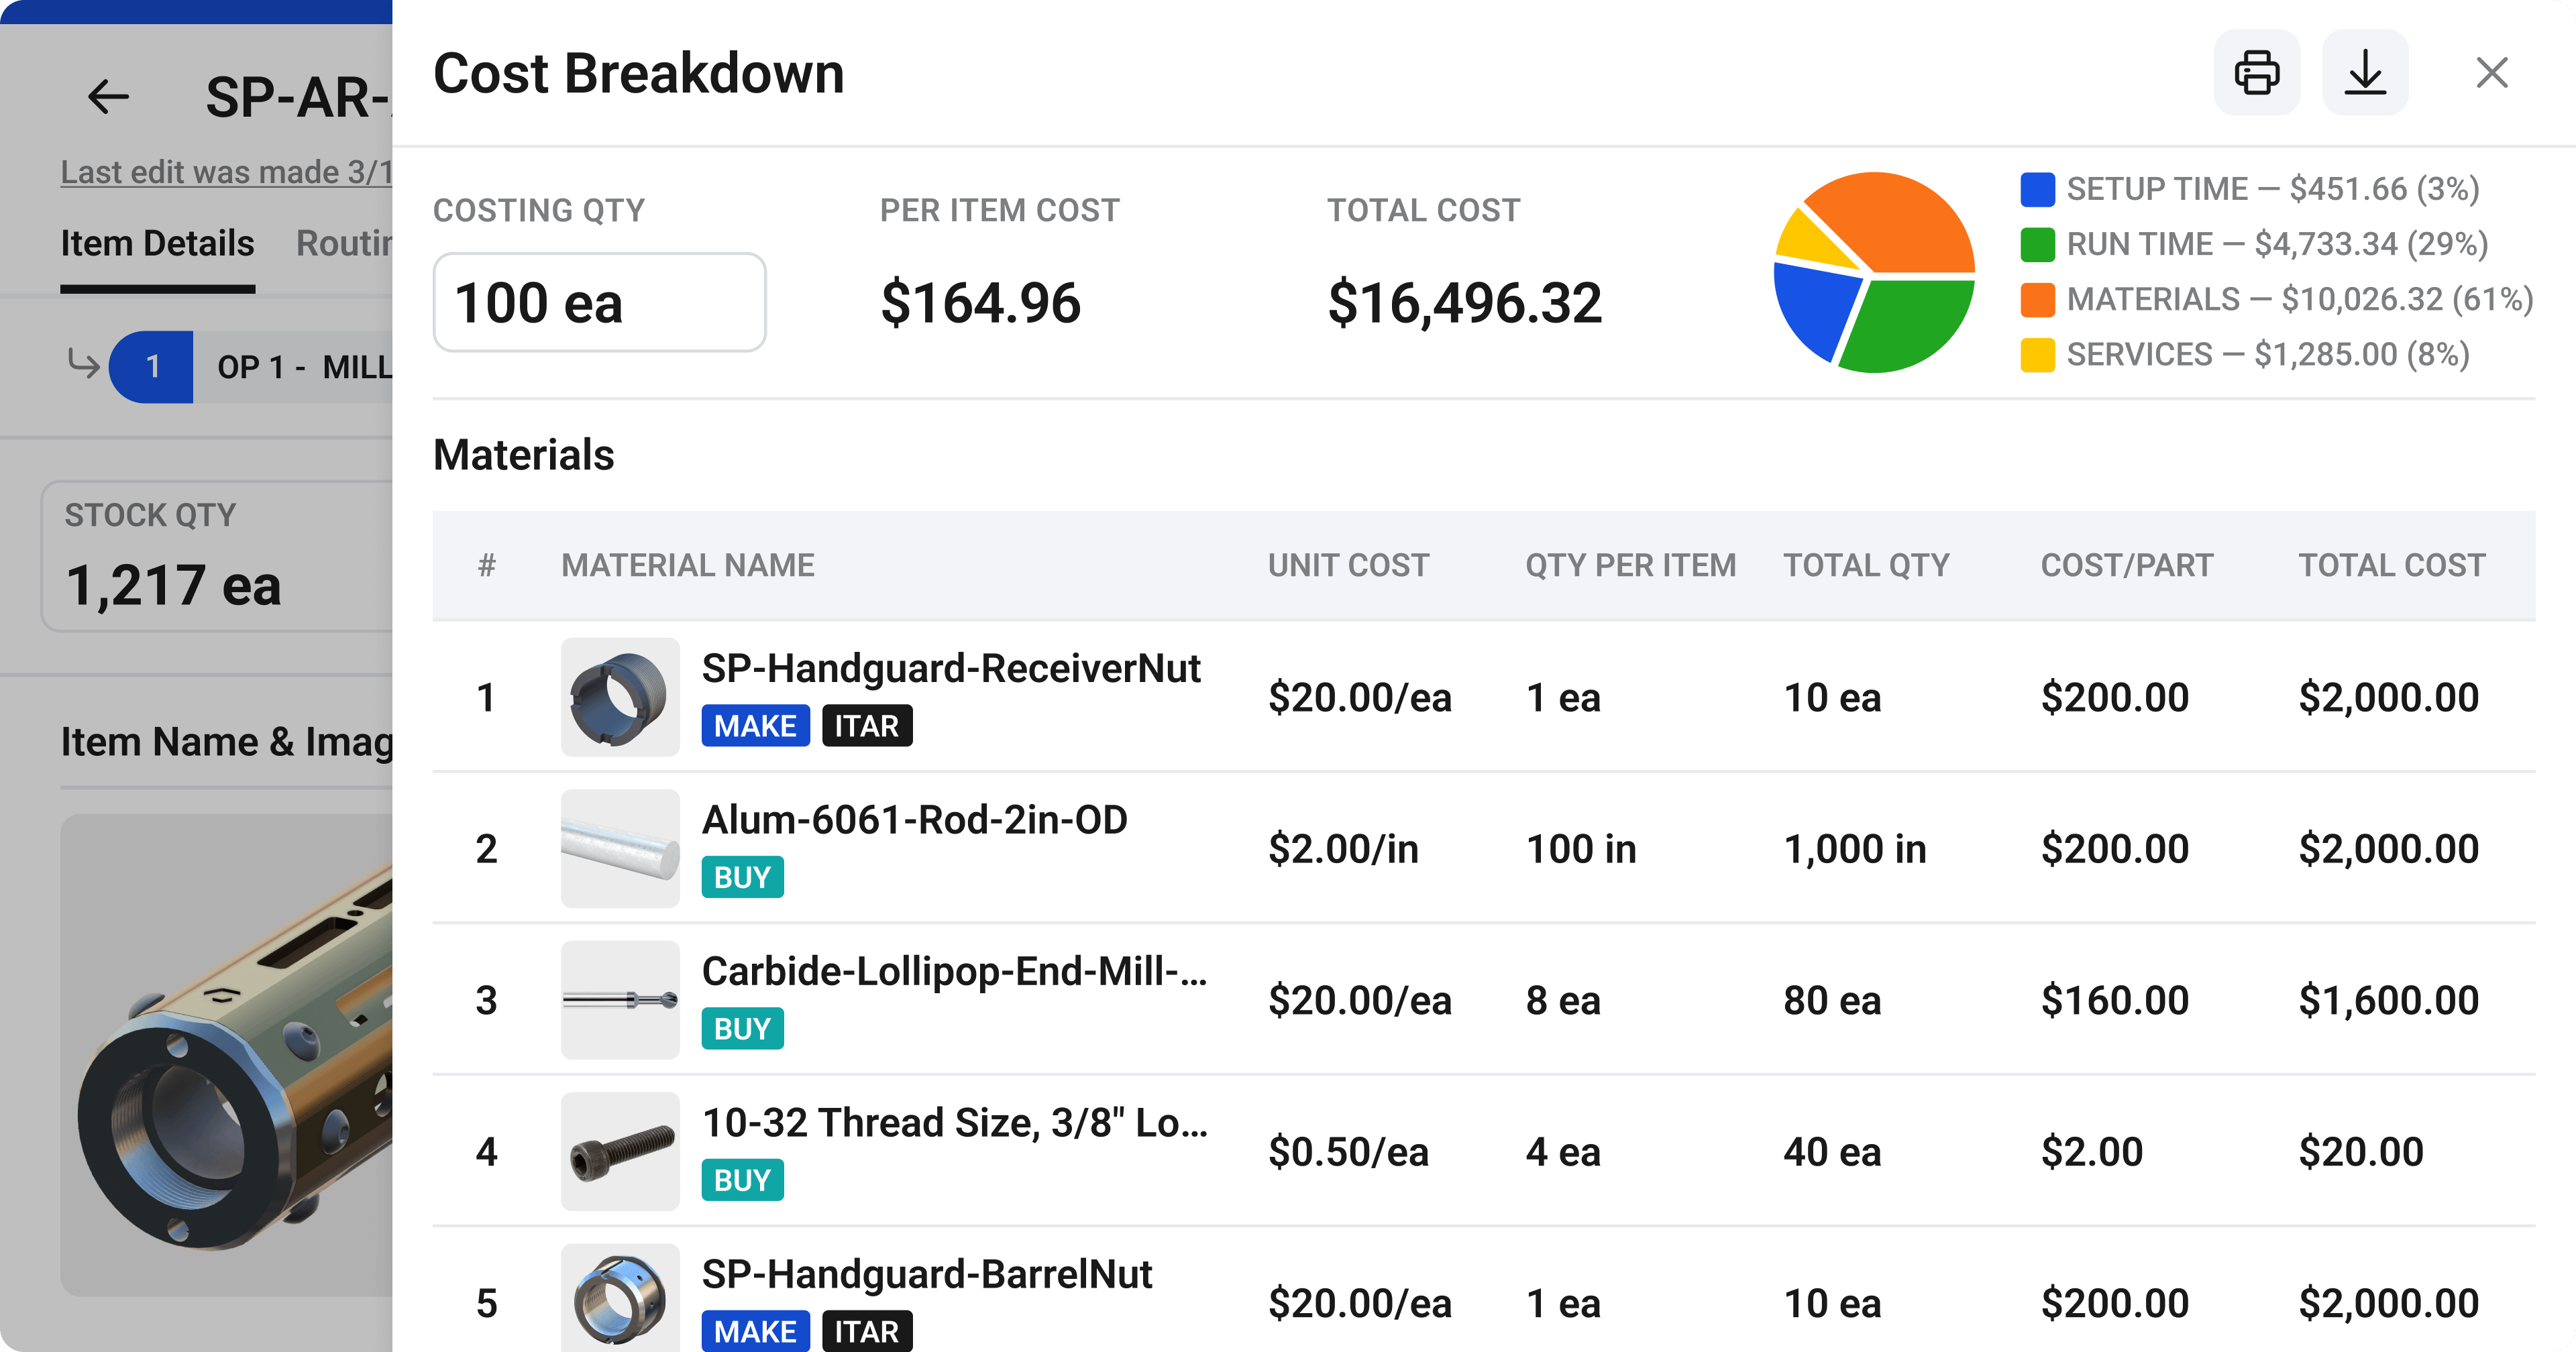Download the cost breakdown report
This screenshot has width=2576, height=1352.
pos(2364,73)
